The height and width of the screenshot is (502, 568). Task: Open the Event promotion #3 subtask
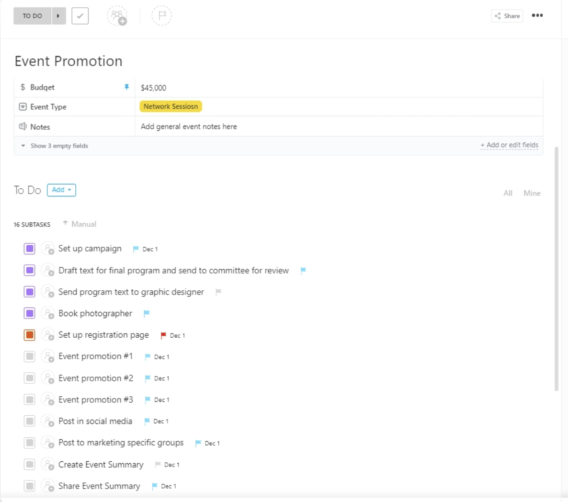[96, 399]
